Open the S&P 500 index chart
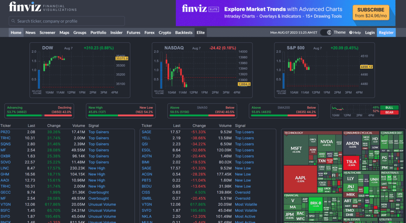 point(324,70)
